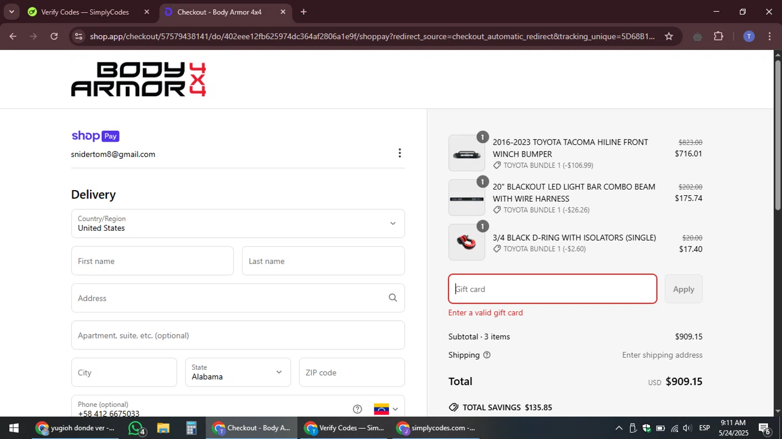
Task: Click the Gift card input field
Action: click(x=553, y=289)
